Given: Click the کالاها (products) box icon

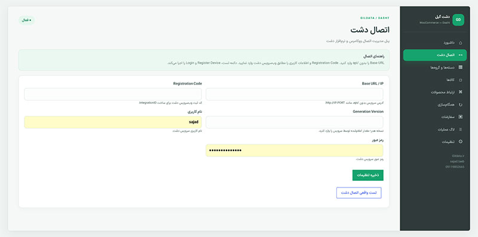Looking at the screenshot, I should point(460,80).
